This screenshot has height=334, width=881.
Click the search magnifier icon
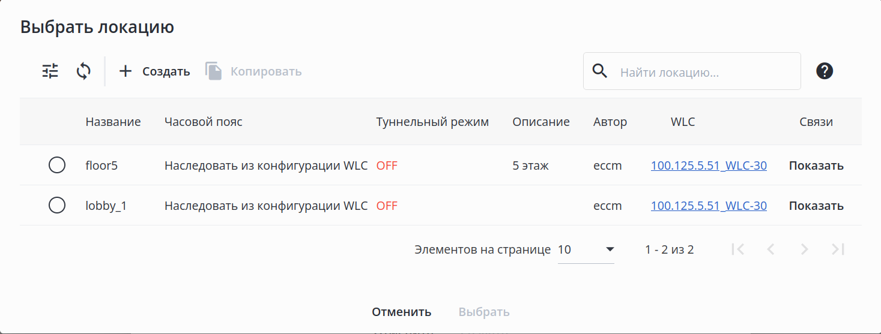pos(600,71)
